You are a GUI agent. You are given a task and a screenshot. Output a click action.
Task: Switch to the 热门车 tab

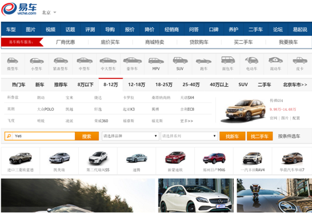point(18,85)
